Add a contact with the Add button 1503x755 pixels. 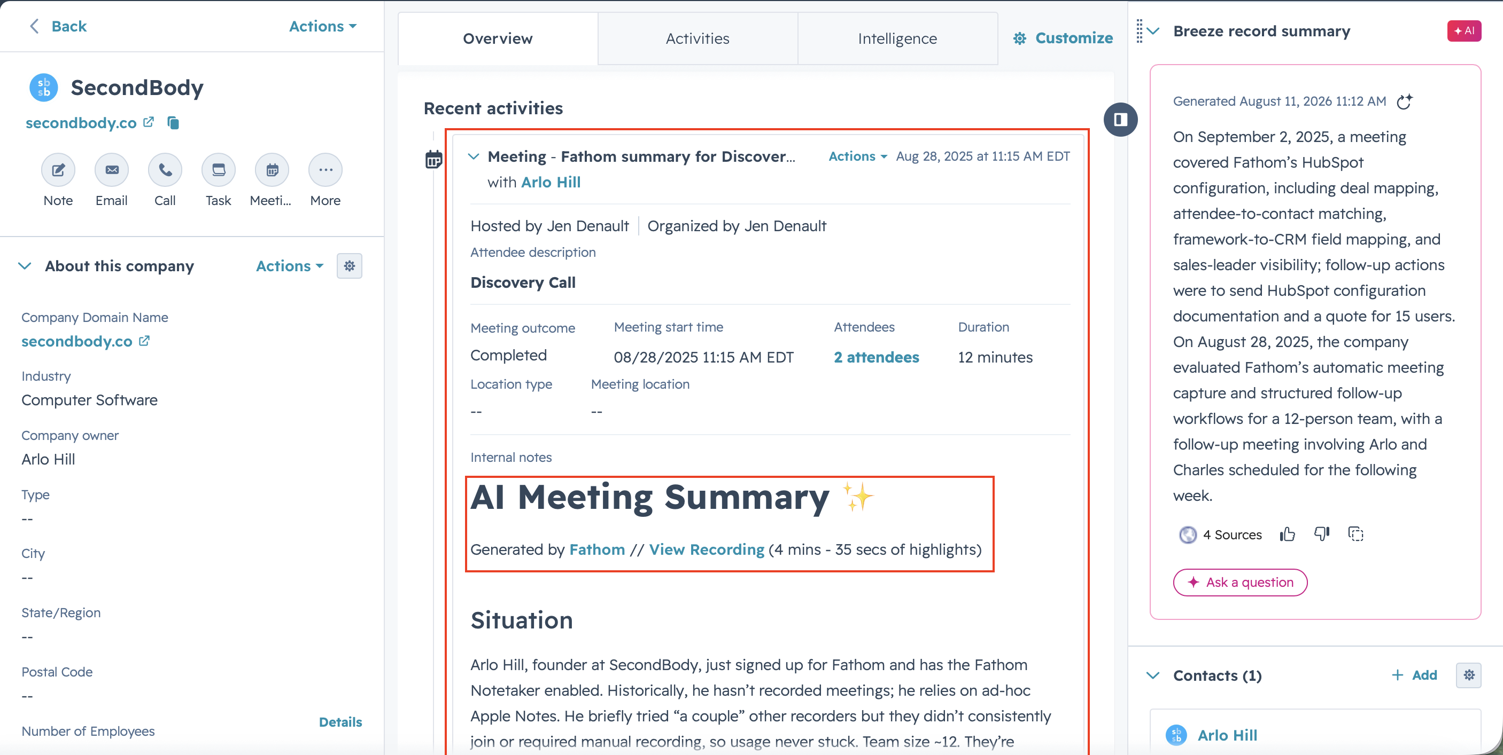point(1415,675)
